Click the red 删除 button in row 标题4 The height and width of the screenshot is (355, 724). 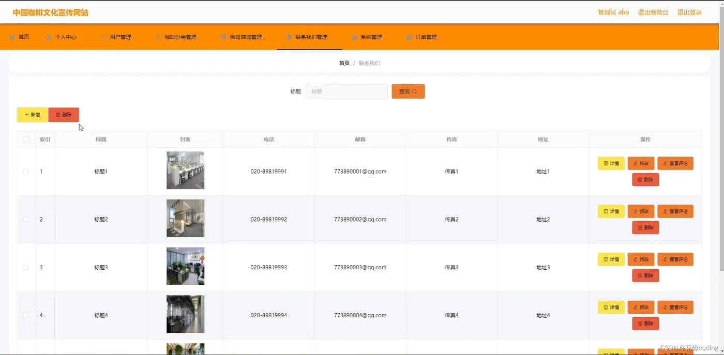click(645, 323)
